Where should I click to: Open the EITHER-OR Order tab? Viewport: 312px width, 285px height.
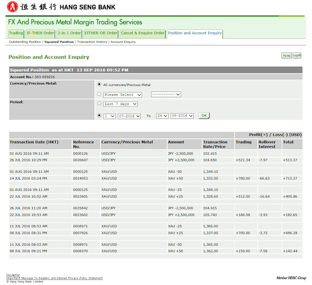101,33
